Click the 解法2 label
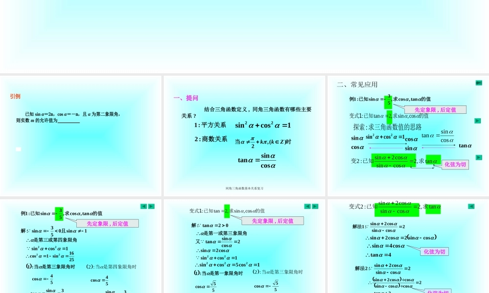Image resolution: width=489 pixels, height=293 pixels. pyautogui.click(x=363, y=269)
